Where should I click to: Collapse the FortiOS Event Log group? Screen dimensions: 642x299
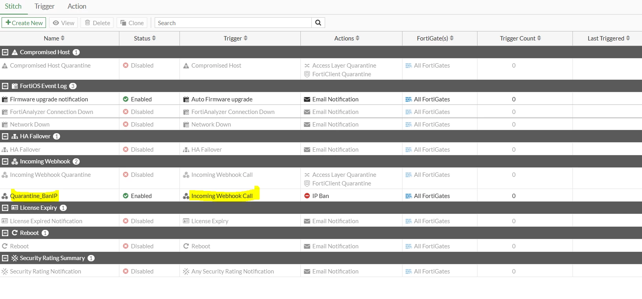(5, 86)
